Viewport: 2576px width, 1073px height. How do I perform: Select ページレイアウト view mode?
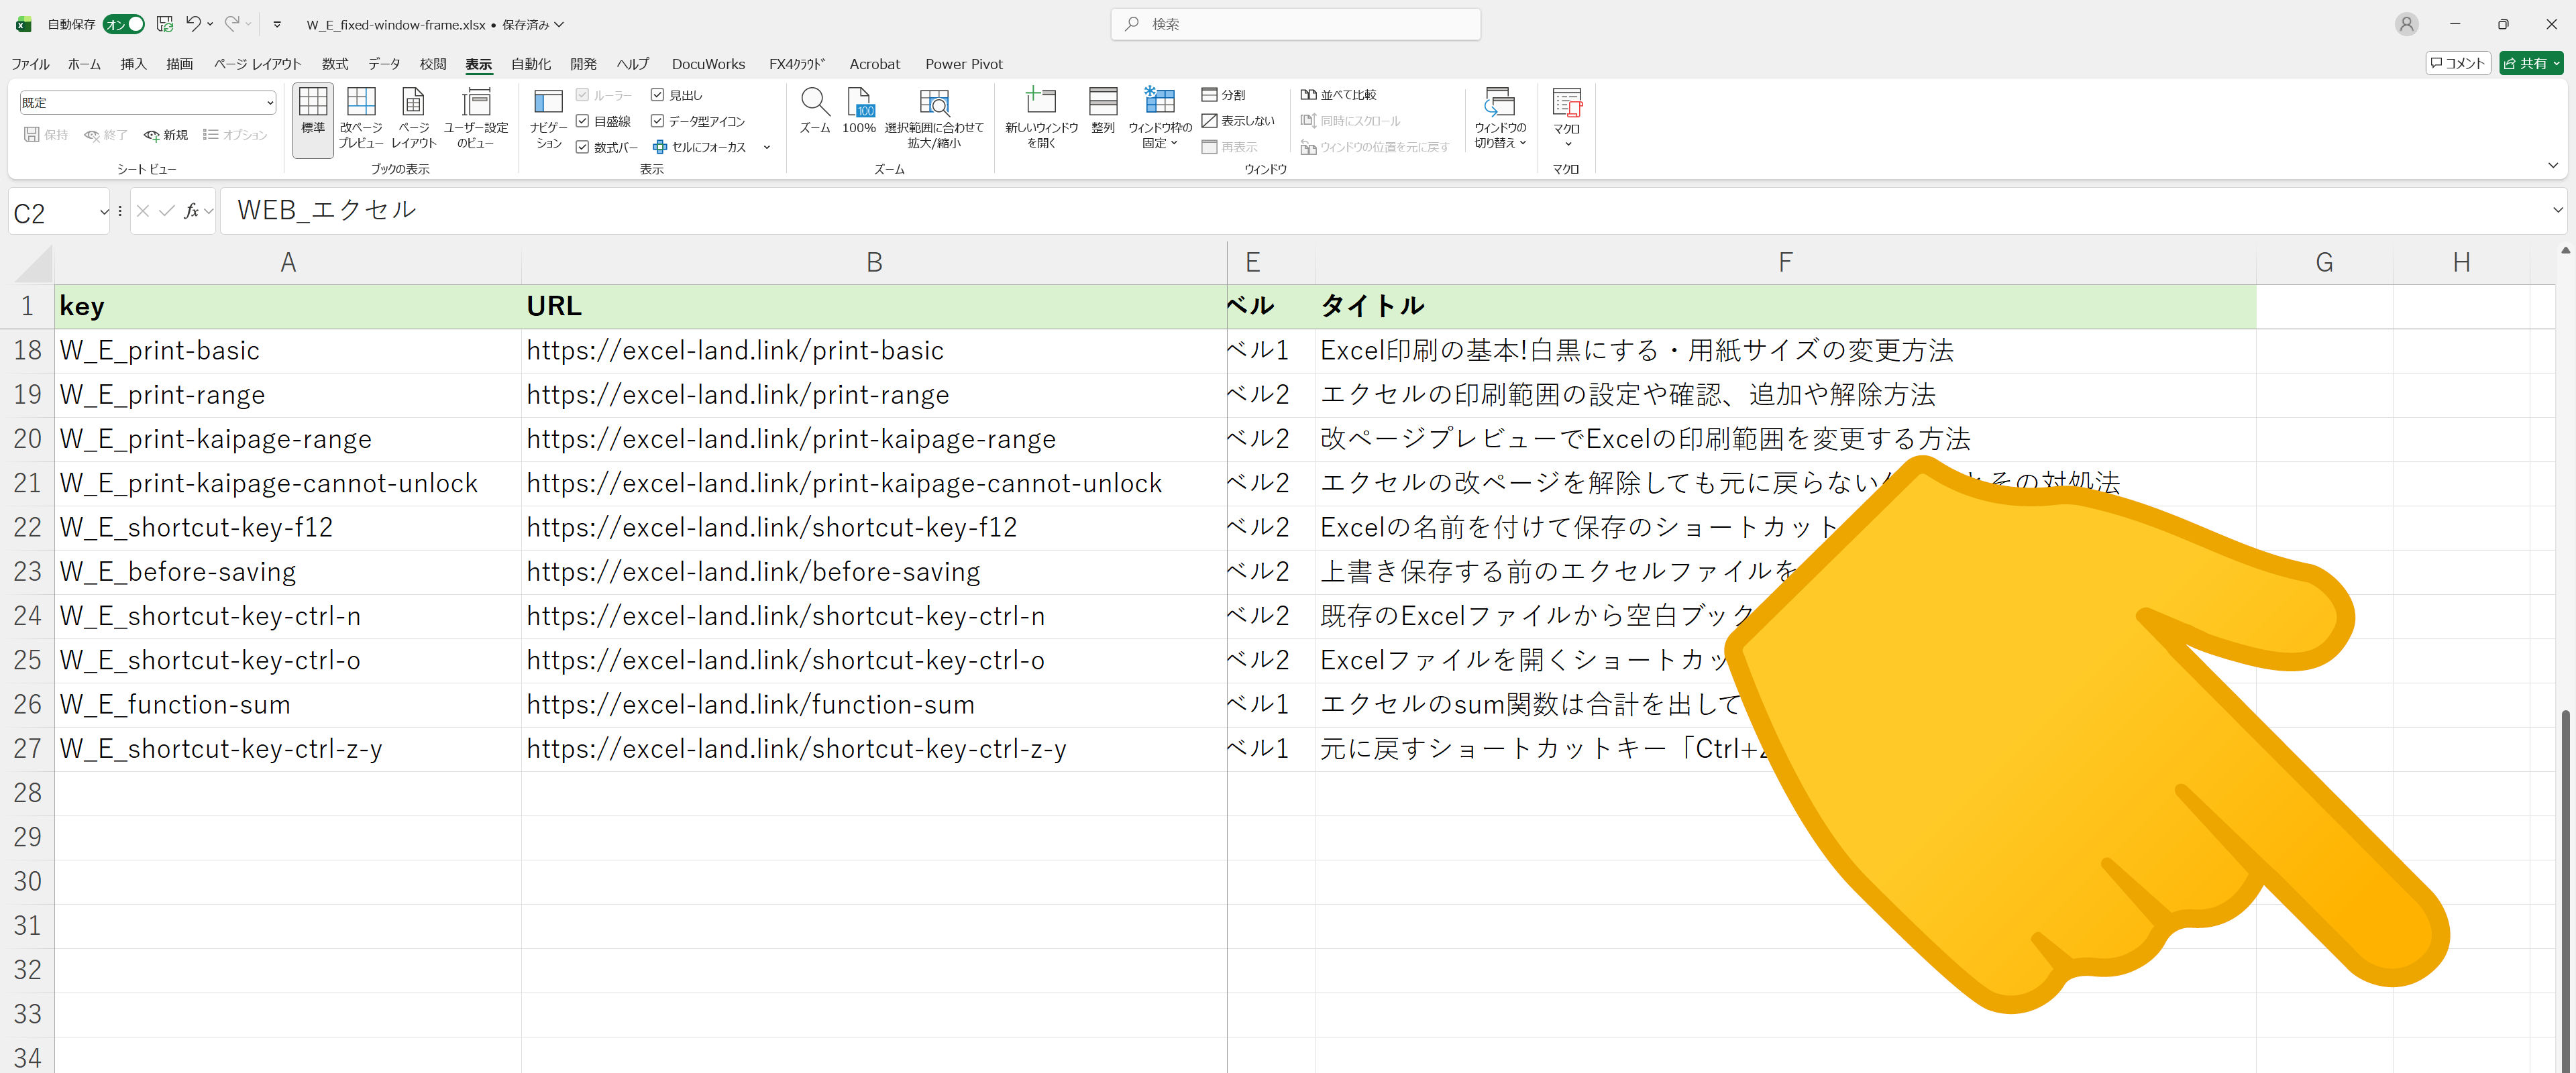click(413, 117)
